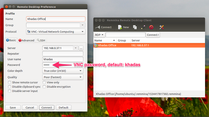Screen dimensions: 209x117
Task: Toggle Disable encryption checkbox
Action: click(44, 87)
